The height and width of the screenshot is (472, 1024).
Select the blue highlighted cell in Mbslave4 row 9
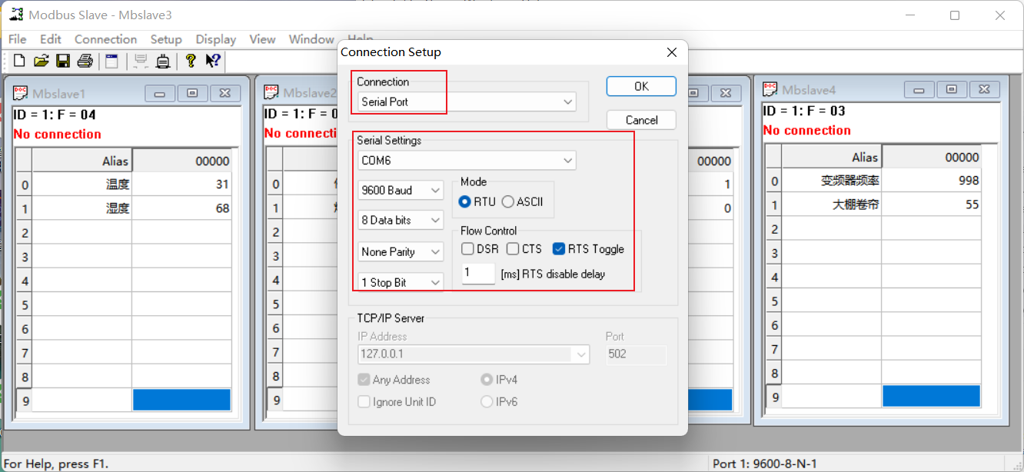[x=931, y=396]
